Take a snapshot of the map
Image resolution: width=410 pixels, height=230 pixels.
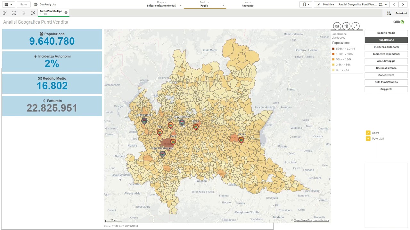point(337,26)
